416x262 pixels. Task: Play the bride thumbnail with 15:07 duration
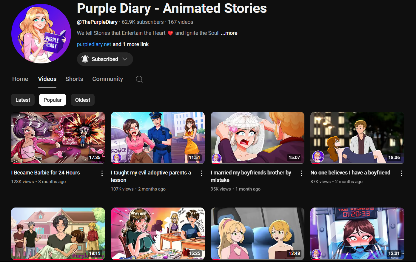point(258,138)
